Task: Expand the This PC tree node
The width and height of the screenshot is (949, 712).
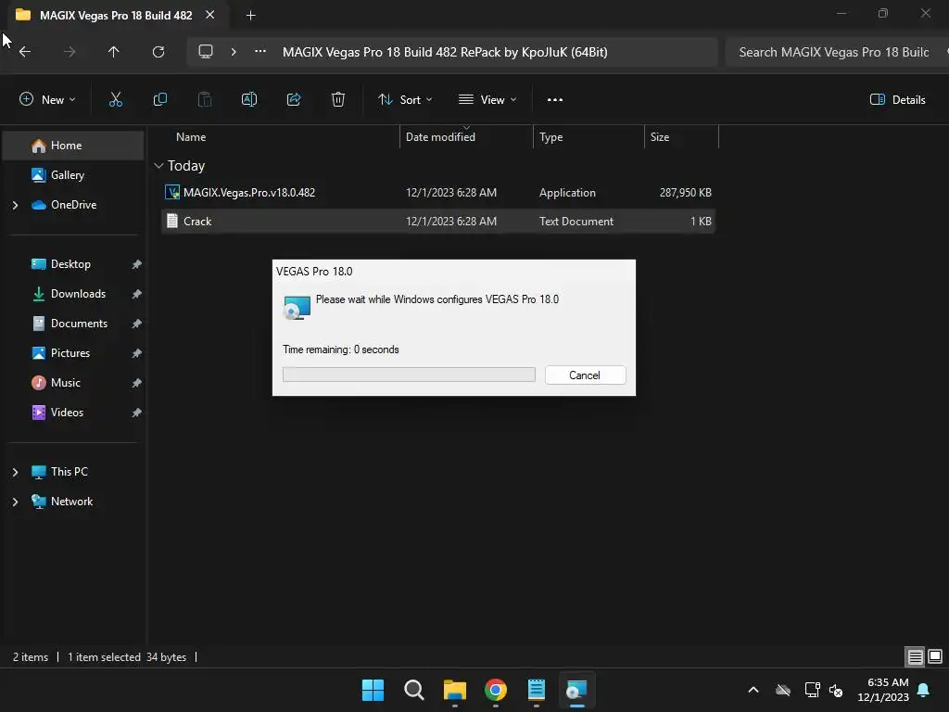Action: [15, 472]
